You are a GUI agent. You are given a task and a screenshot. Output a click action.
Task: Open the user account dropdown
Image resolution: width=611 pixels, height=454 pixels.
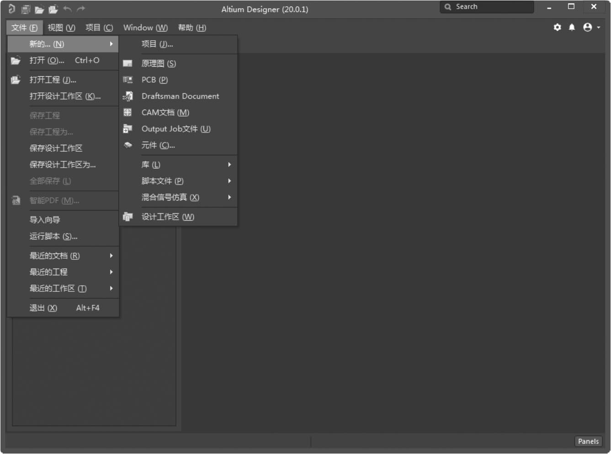591,27
